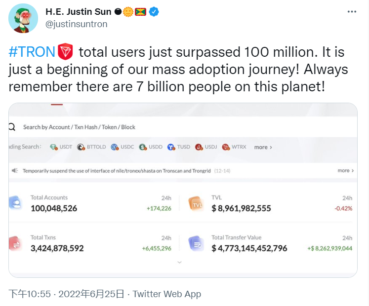
Task: Click the blue verified badge
Action: point(154,12)
